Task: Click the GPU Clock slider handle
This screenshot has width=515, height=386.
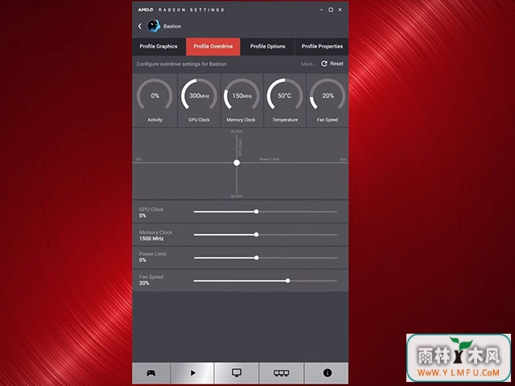Action: (257, 211)
